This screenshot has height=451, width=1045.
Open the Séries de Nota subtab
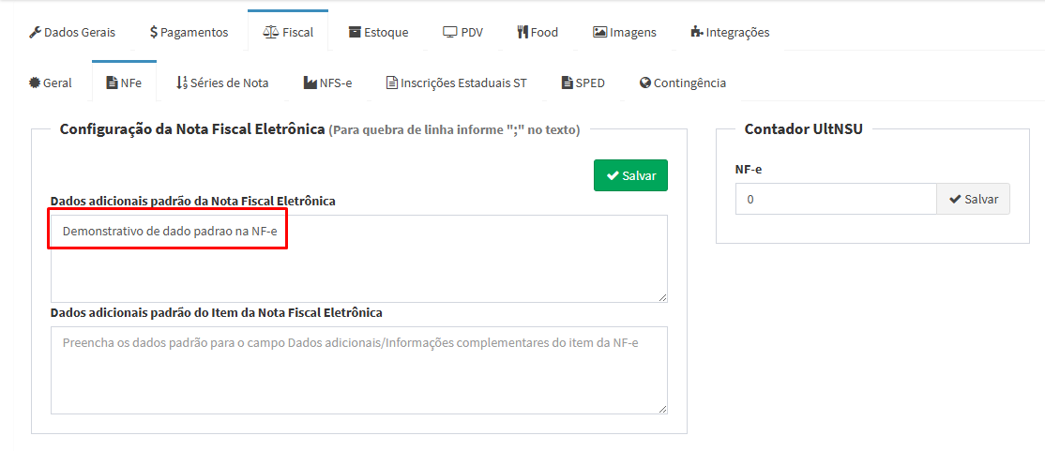(x=222, y=83)
